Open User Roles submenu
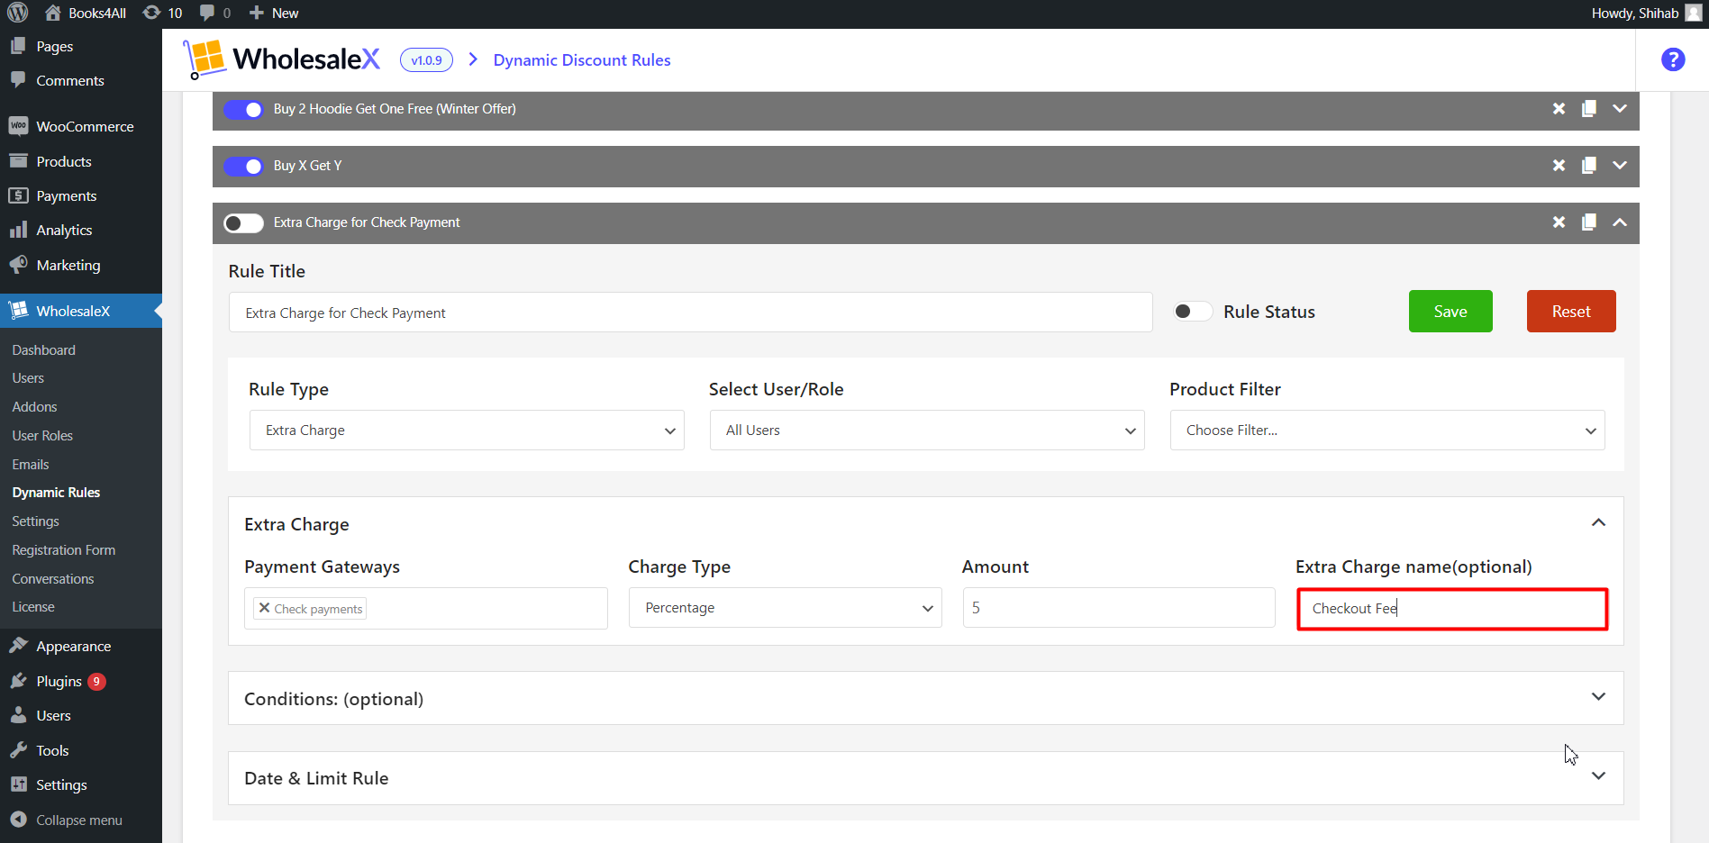The image size is (1709, 843). pyautogui.click(x=42, y=436)
